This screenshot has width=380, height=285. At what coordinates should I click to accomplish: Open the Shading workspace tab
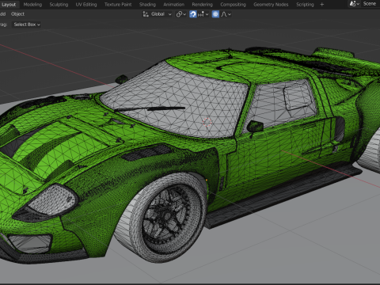coord(147,5)
